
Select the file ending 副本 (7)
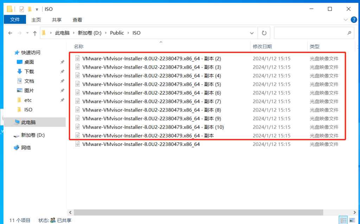click(152, 101)
